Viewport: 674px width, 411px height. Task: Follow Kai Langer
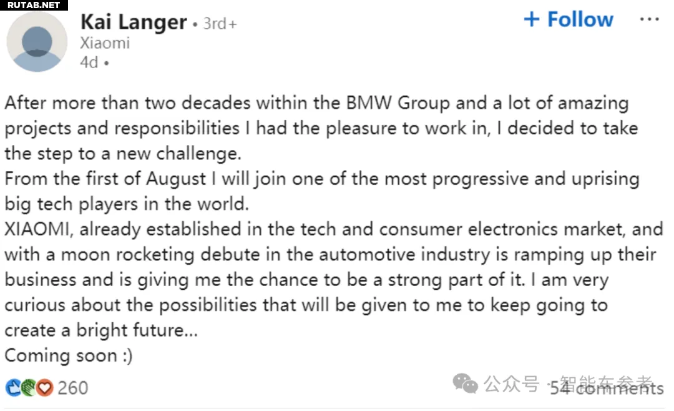(x=569, y=19)
